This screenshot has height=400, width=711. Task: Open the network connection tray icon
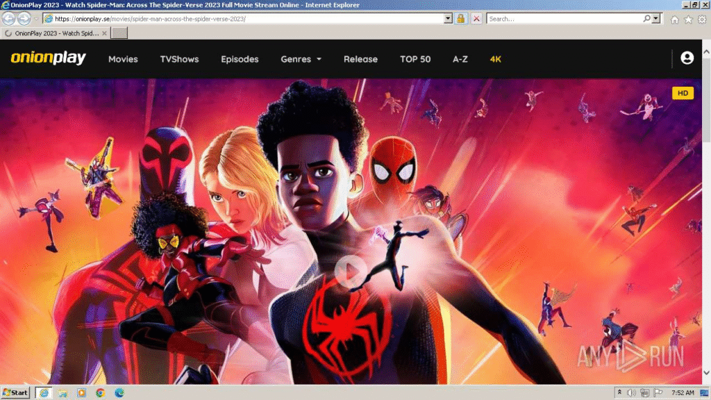click(x=645, y=393)
